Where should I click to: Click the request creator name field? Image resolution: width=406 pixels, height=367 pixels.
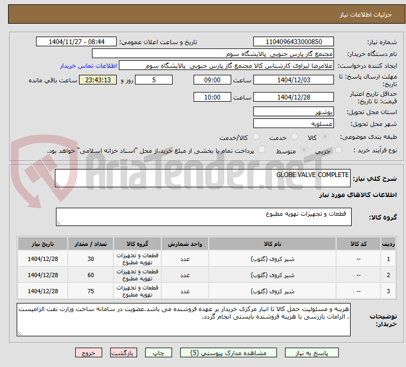pos(226,66)
